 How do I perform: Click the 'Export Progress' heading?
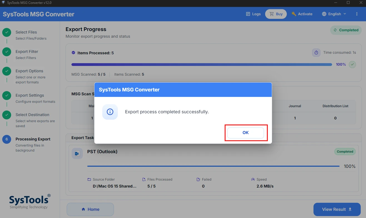(86, 29)
